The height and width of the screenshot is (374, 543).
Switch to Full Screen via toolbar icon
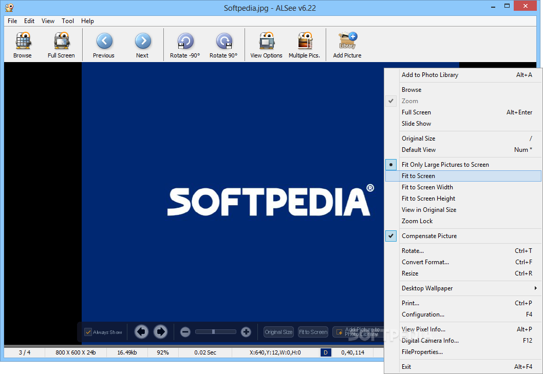(x=61, y=45)
